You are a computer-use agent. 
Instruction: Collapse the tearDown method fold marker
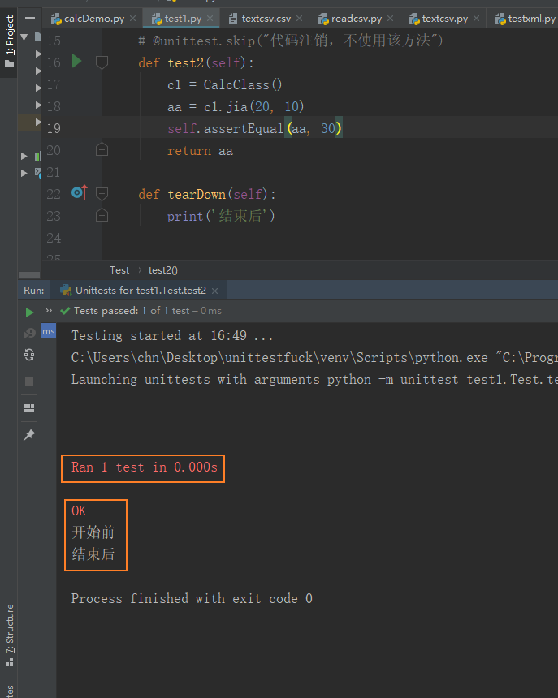[x=102, y=193]
